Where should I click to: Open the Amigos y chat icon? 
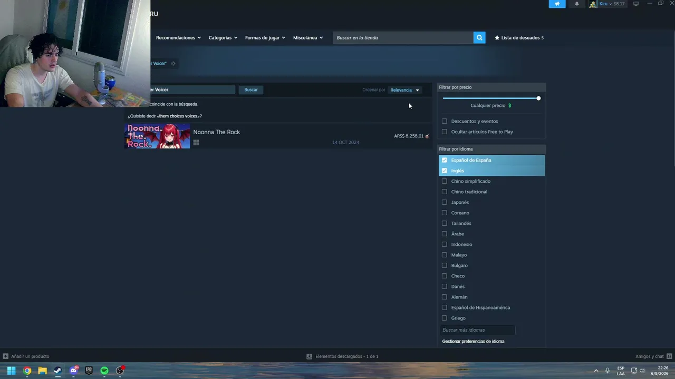pyautogui.click(x=669, y=356)
